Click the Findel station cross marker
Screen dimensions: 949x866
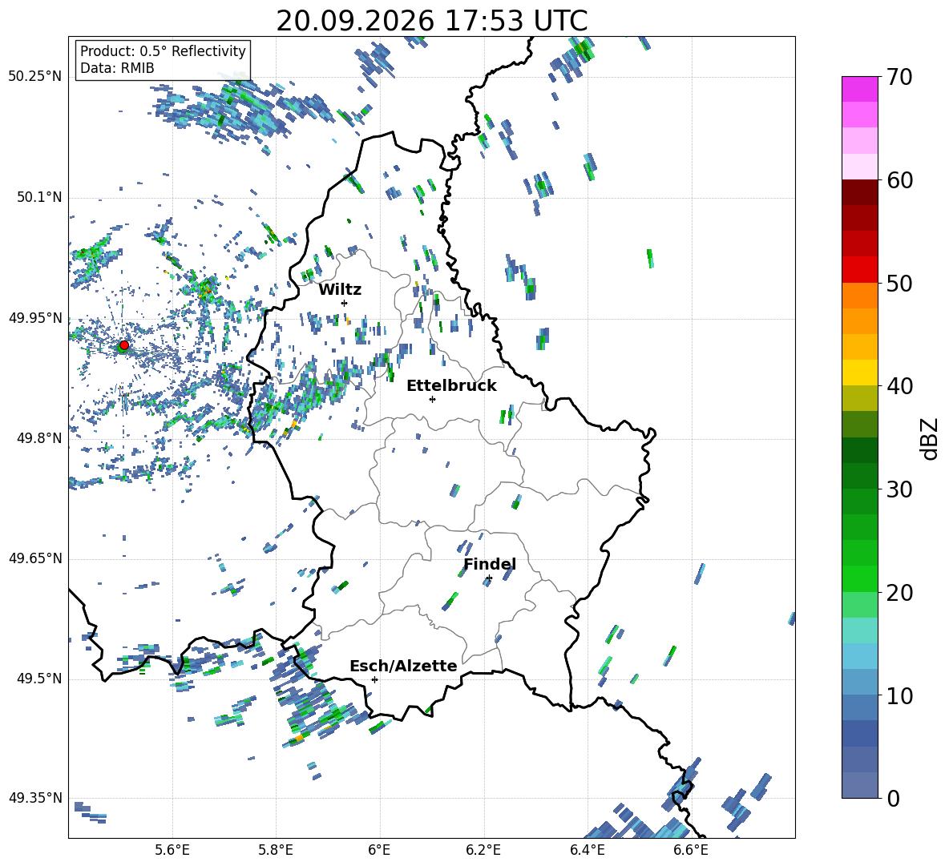[x=489, y=578]
